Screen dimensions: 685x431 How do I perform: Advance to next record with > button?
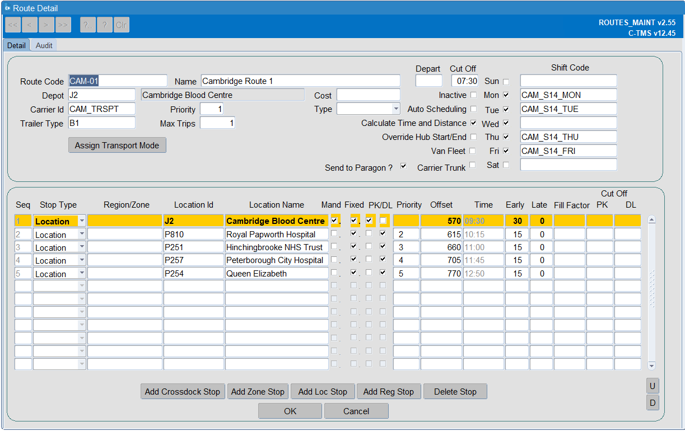[x=46, y=25]
